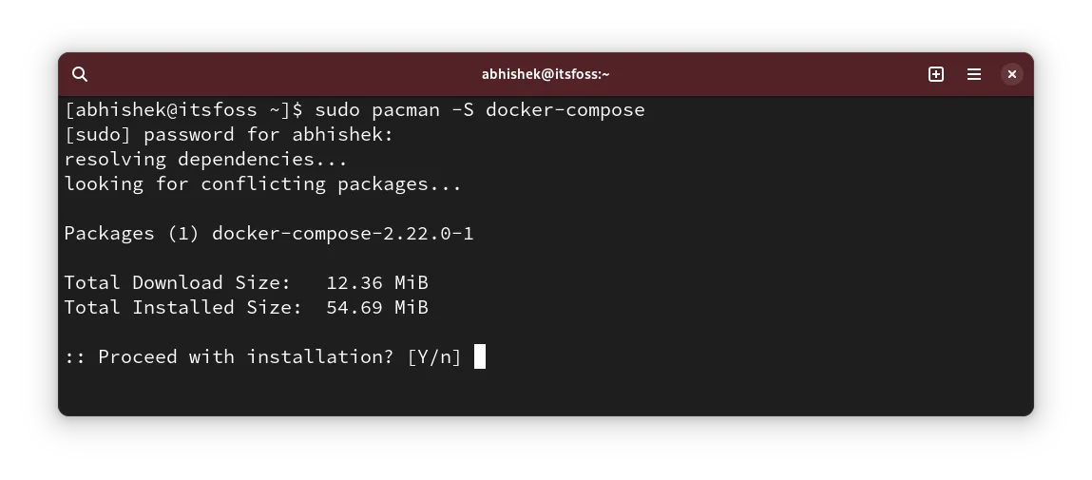Viewport: 1092px width, 480px height.
Task: Click the "resolving dependencies..." output line
Action: (x=205, y=160)
